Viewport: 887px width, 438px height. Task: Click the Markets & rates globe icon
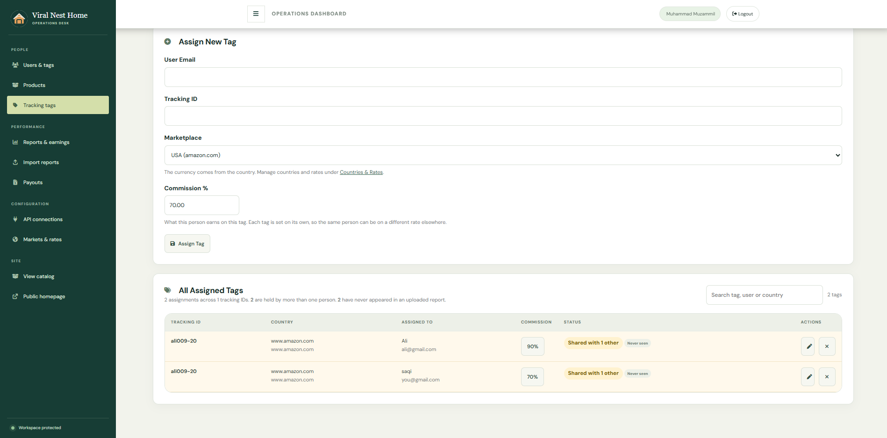pos(15,239)
